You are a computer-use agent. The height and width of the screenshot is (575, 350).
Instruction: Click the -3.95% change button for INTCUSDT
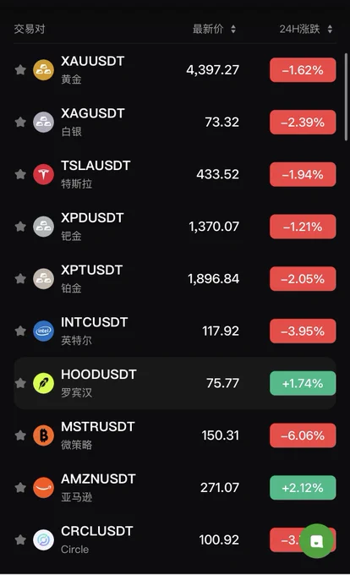(x=303, y=331)
